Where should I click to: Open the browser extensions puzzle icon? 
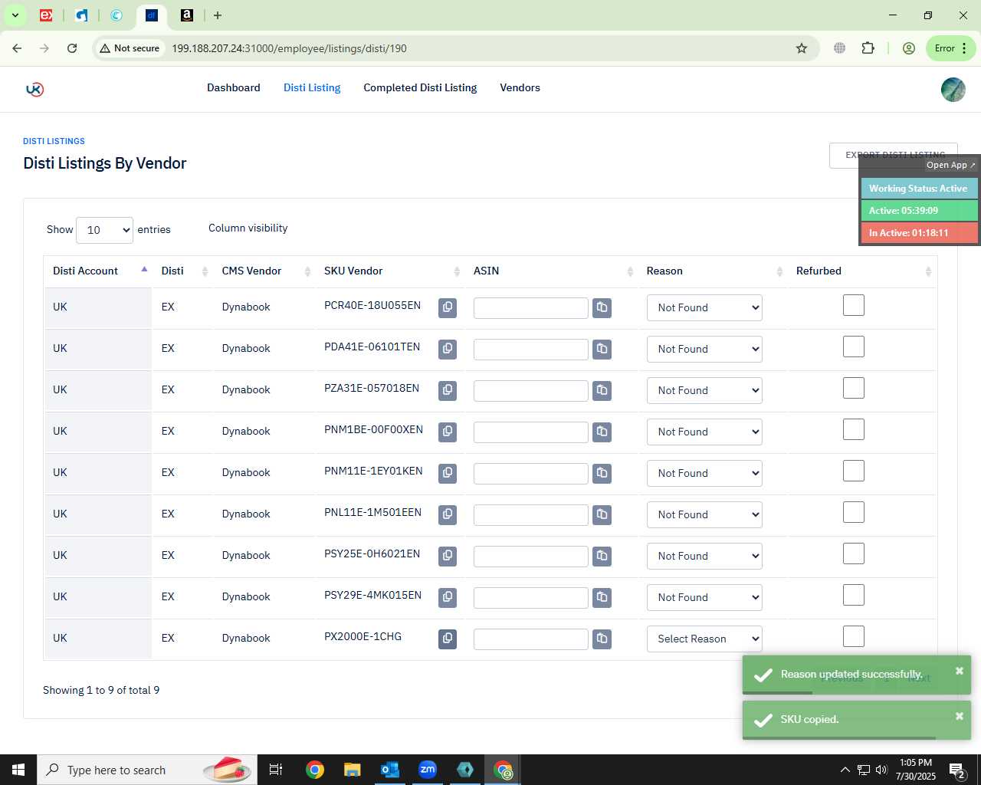(x=868, y=48)
